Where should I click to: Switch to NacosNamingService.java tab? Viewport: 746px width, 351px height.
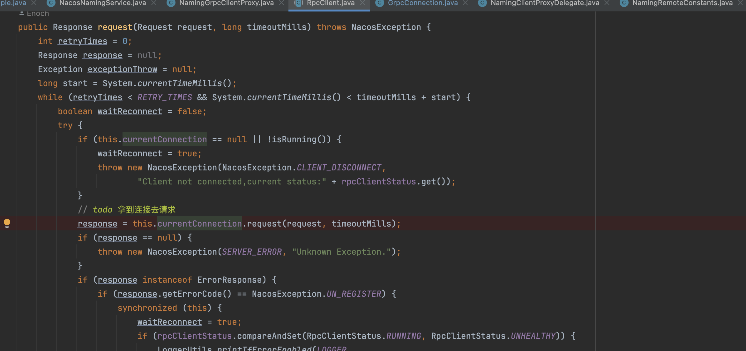pos(102,3)
